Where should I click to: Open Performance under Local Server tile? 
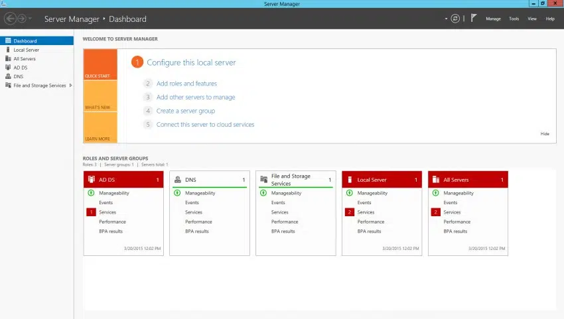[x=371, y=222]
